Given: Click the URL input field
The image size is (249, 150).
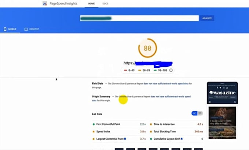Looking at the screenshot, I should [139, 18].
